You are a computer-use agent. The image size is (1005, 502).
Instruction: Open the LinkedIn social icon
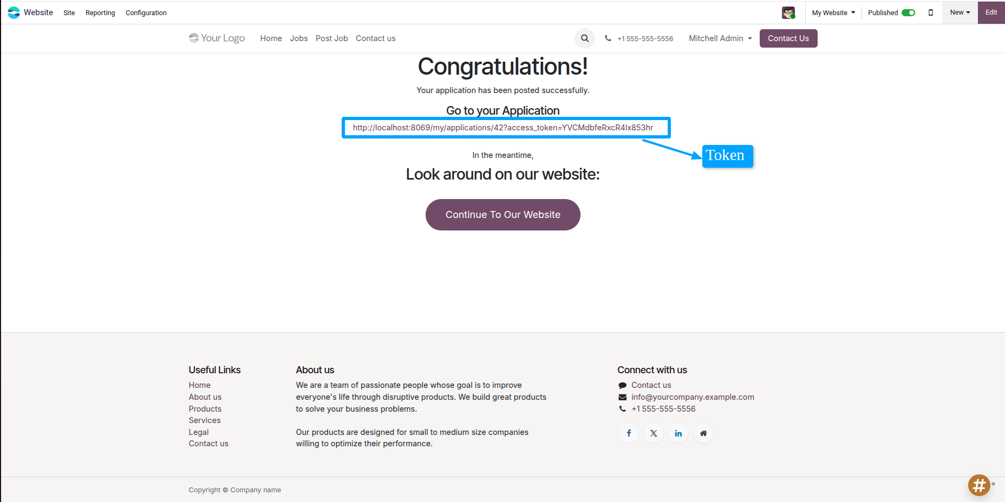tap(678, 433)
